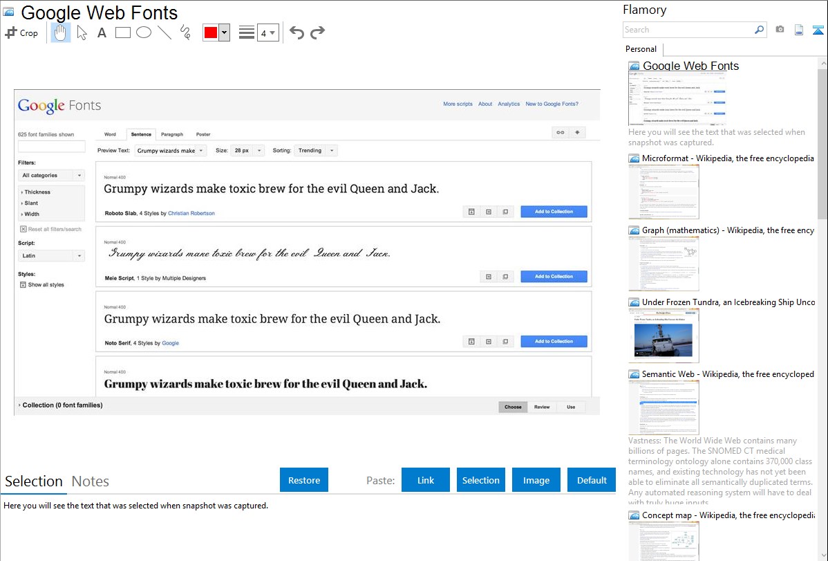Undo the last edit
This screenshot has height=561, width=828.
tap(297, 33)
